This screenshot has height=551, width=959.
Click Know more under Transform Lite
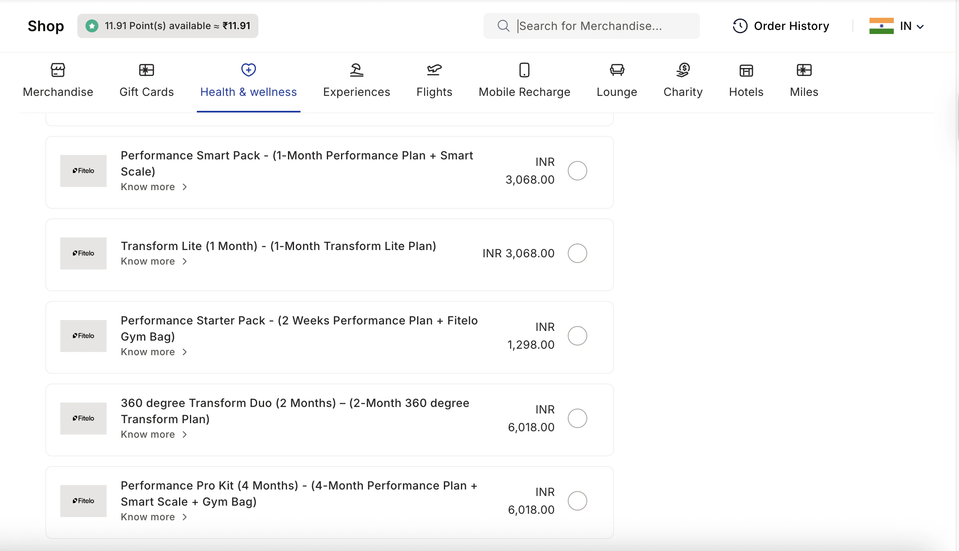point(148,261)
